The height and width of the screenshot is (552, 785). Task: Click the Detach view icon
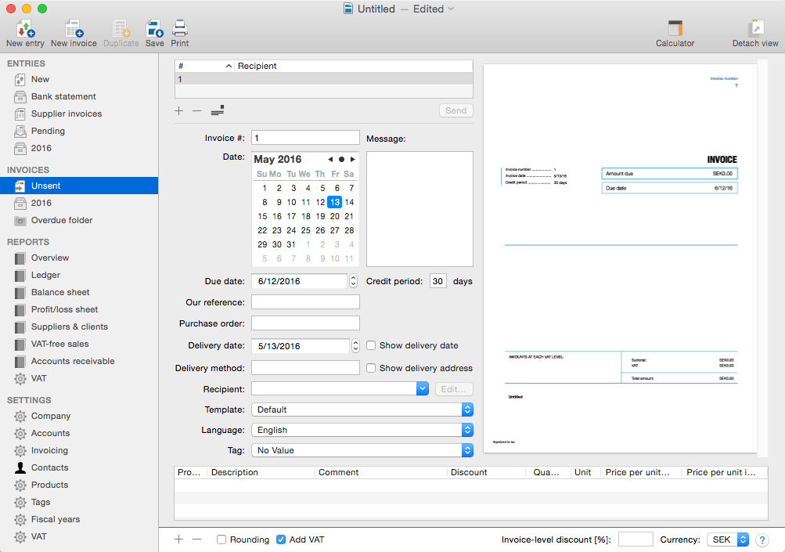coord(755,29)
